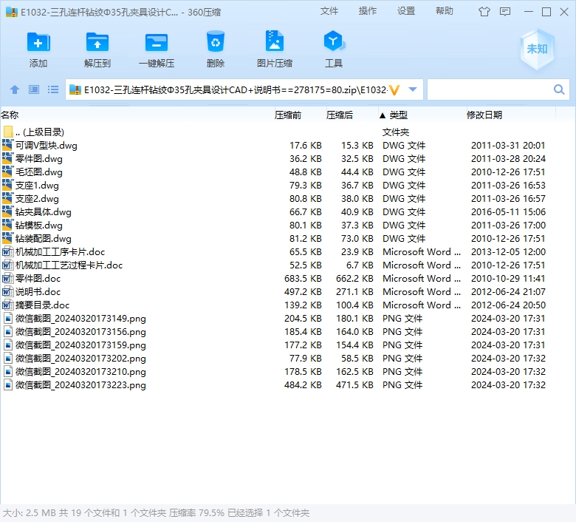Expand the address path dropdown arrow
The height and width of the screenshot is (522, 576).
coord(413,89)
